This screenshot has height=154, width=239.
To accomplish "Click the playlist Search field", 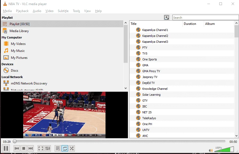I will point(205,17).
